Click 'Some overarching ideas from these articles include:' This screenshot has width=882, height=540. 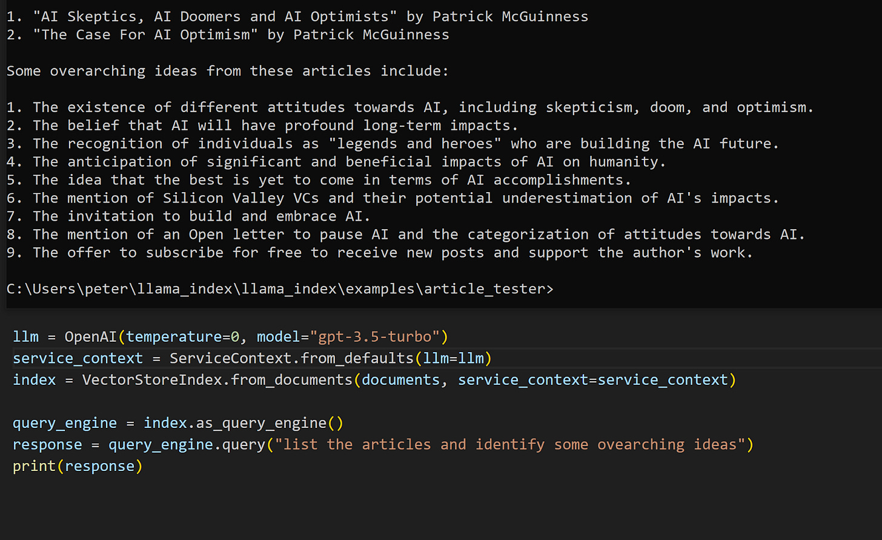coord(228,71)
